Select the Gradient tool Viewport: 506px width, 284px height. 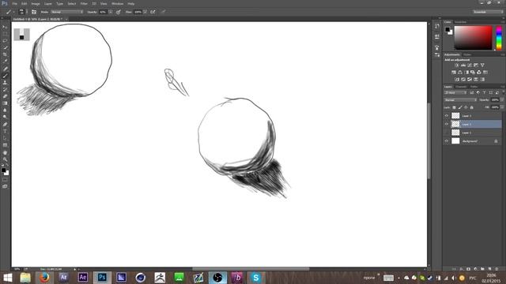[5, 103]
